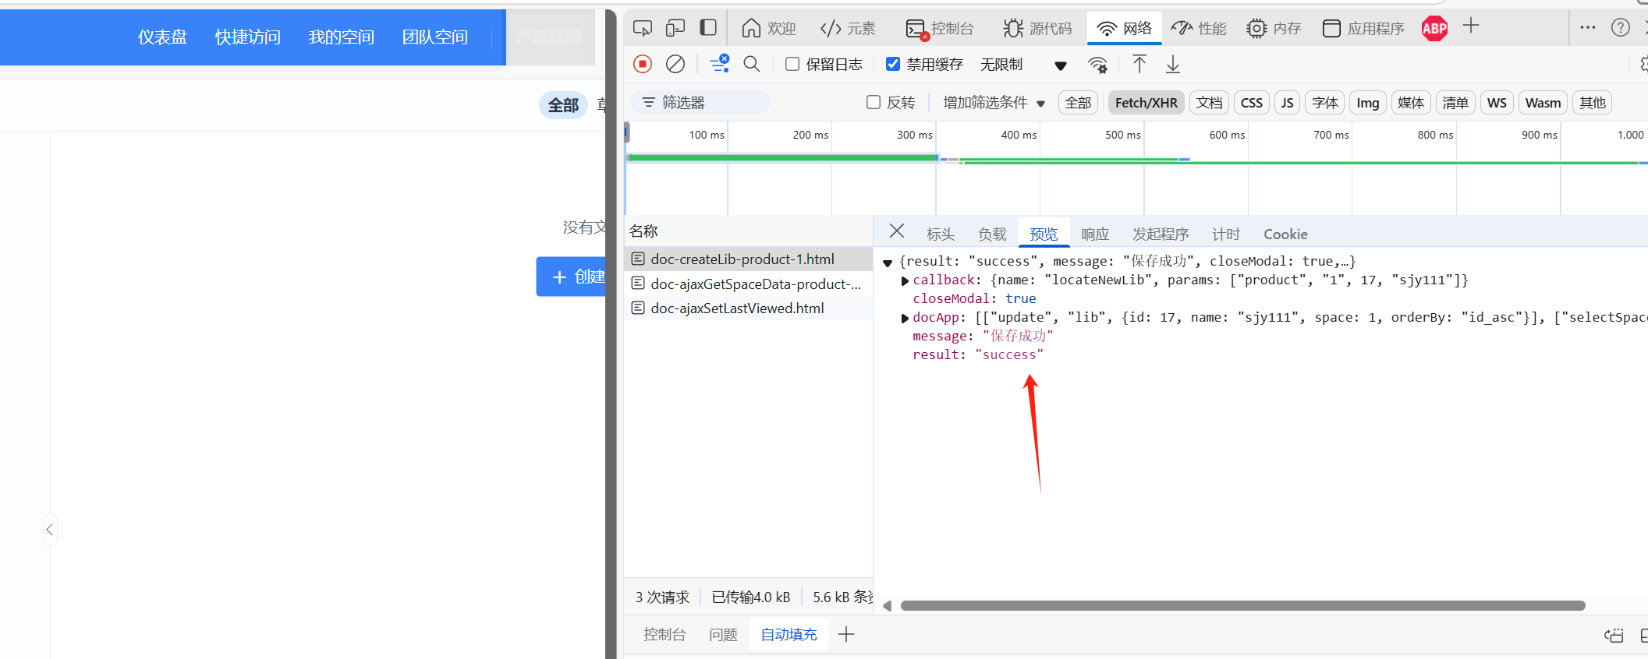The image size is (1648, 659).
Task: Open the network conditions Wi-Fi gear icon
Action: (x=1098, y=65)
